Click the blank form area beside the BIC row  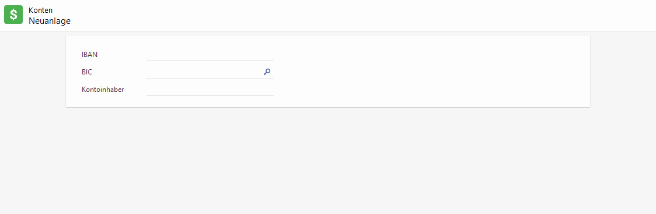click(431, 72)
